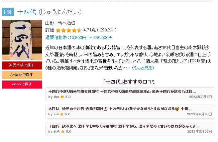Click the Yahoo!で探す button
This screenshot has width=218, height=142.
point(22,84)
